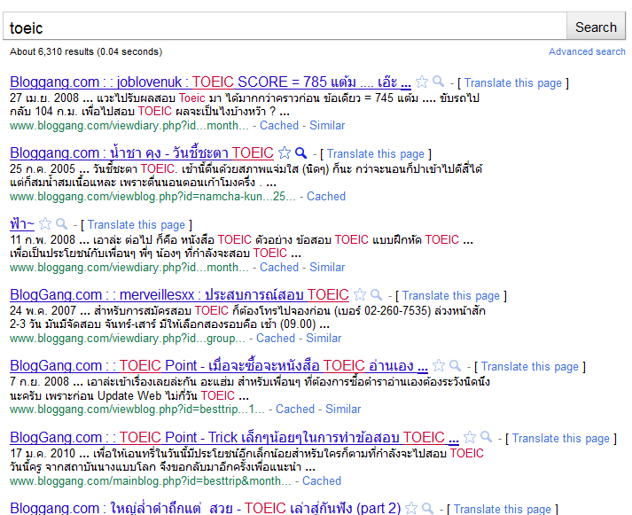Preview magnifier for merveillesxx result
This screenshot has height=515, width=632.
click(376, 294)
